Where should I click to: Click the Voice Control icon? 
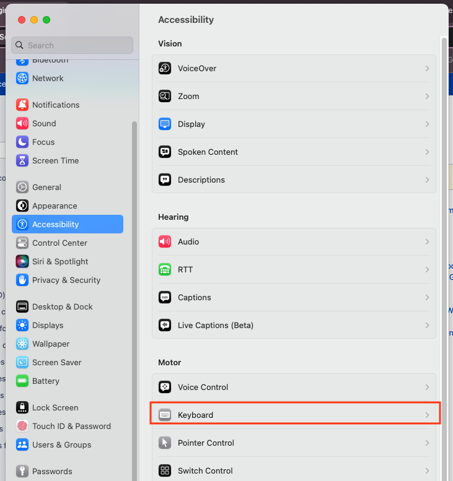(x=165, y=387)
